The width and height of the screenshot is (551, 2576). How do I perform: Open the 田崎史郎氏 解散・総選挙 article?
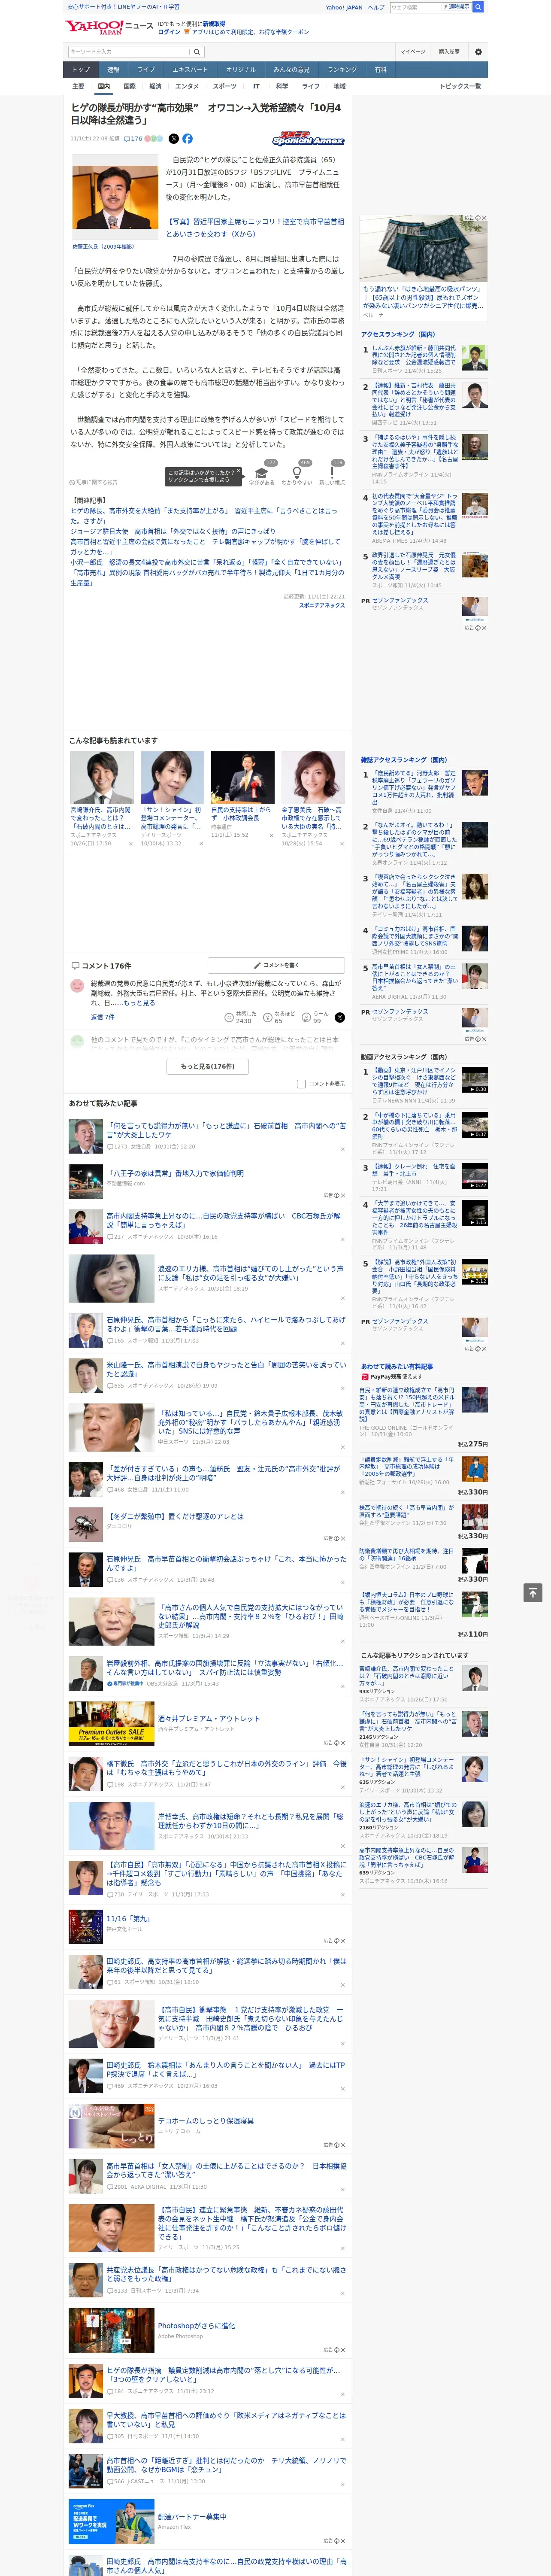(227, 1965)
